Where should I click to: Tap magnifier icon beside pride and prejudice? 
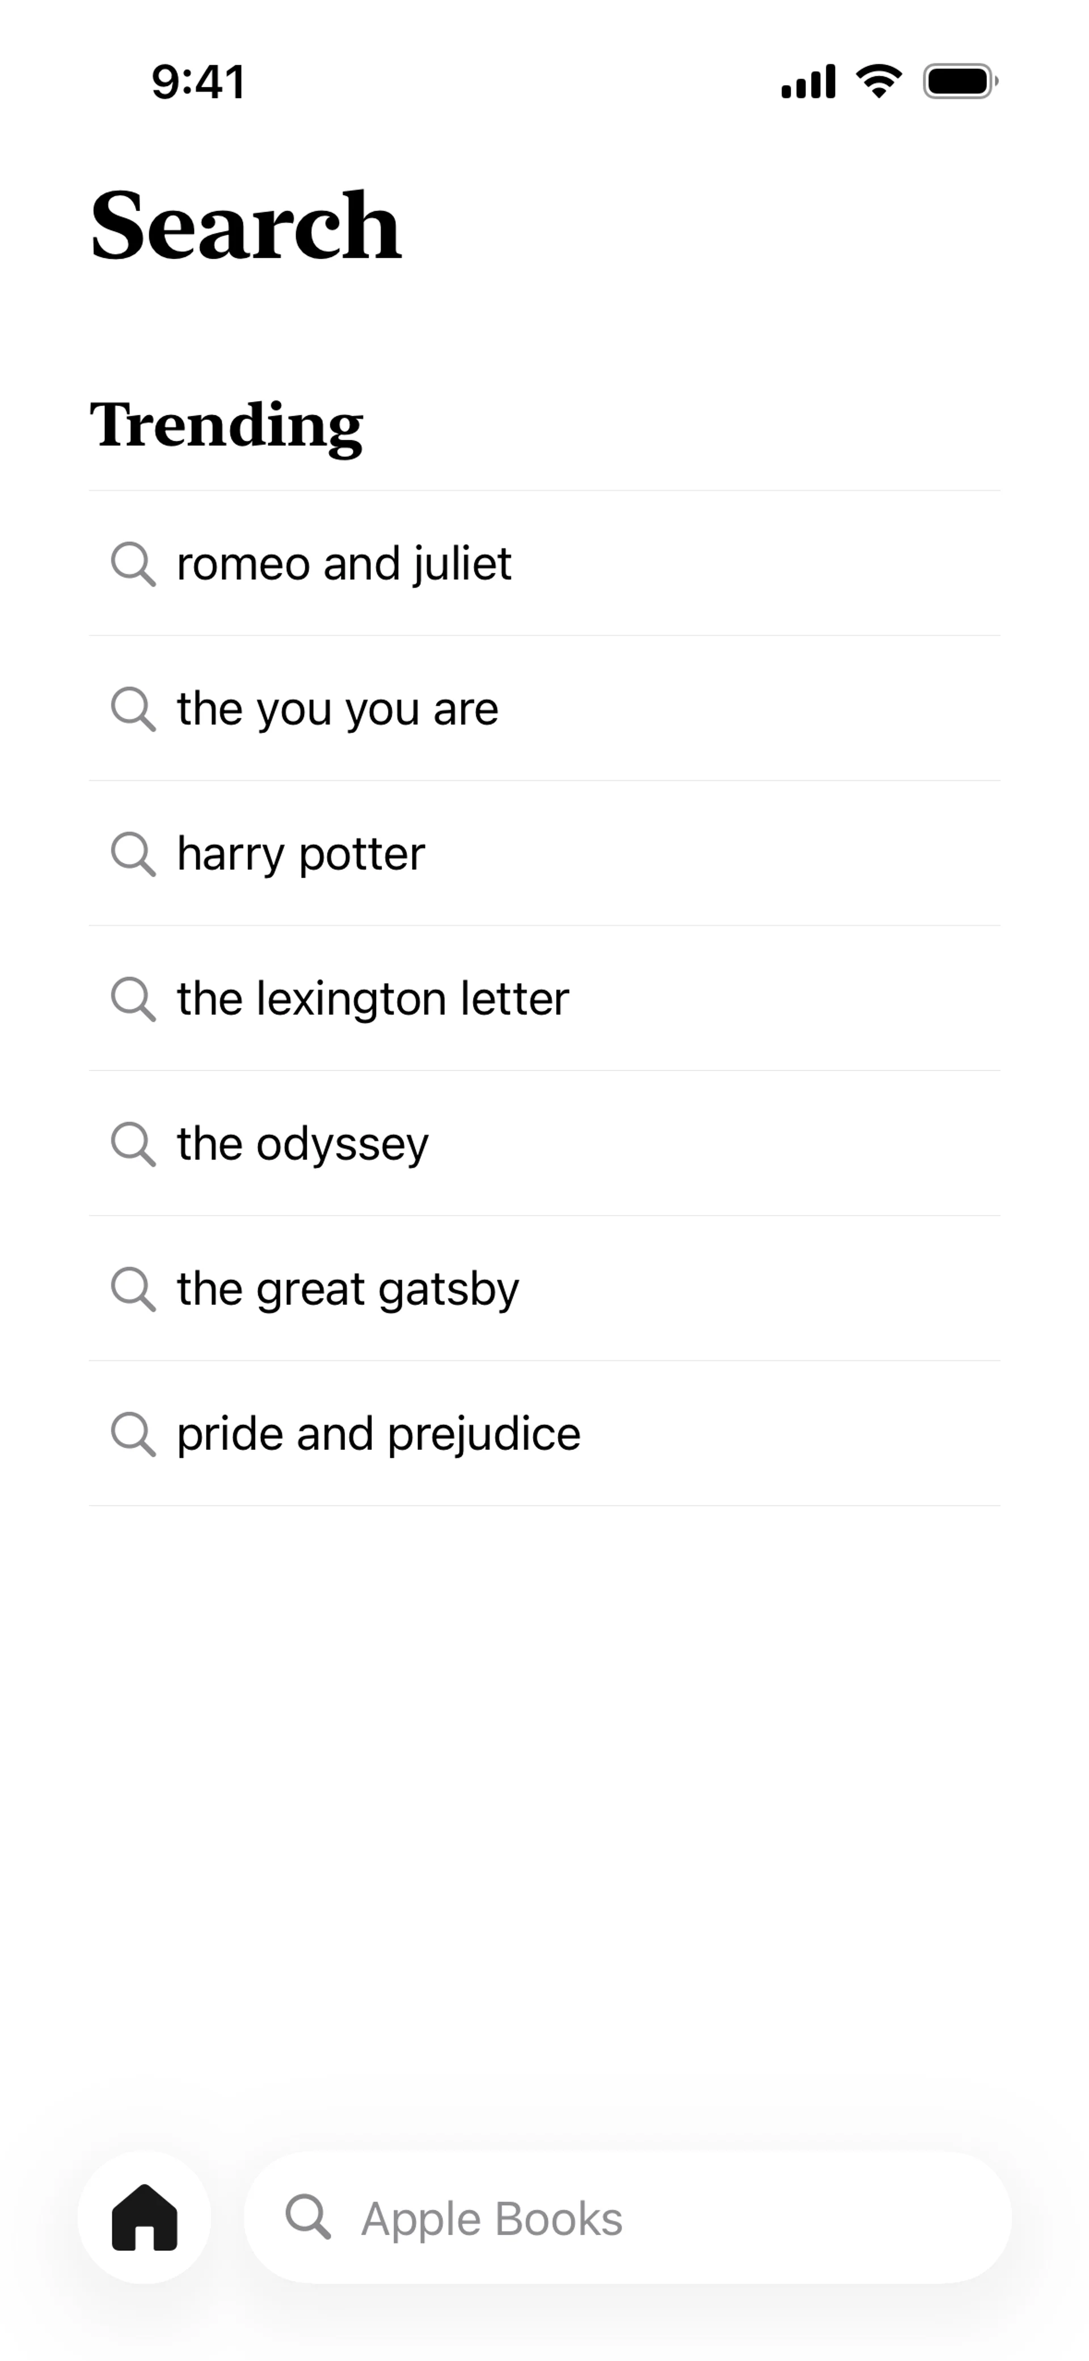click(133, 1434)
